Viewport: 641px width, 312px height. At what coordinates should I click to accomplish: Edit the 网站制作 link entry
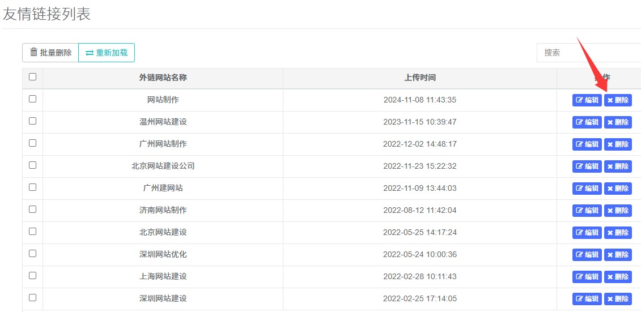pos(587,100)
